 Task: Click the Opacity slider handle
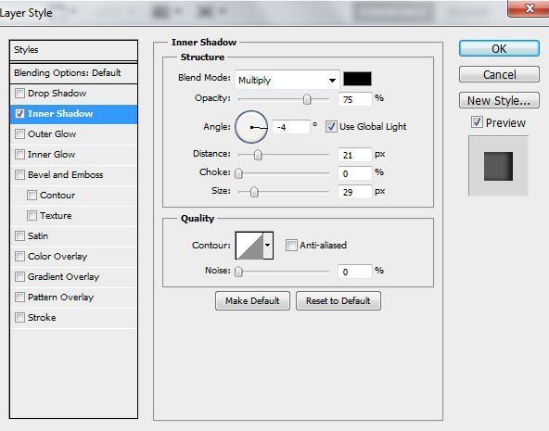pyautogui.click(x=307, y=99)
